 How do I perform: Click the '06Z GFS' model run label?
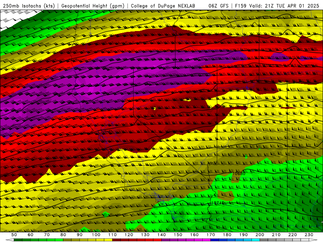pos(218,6)
